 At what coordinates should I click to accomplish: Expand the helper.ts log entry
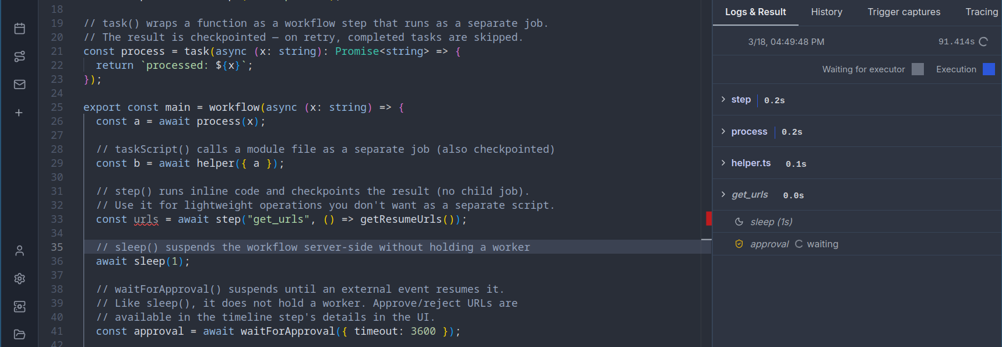coord(723,163)
